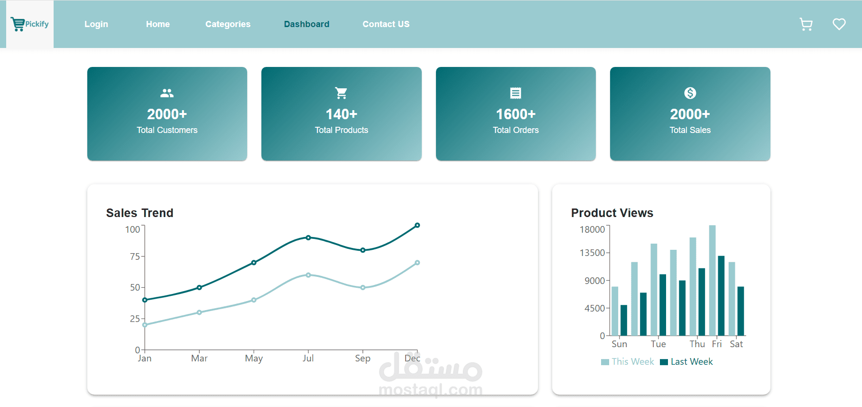862x407 pixels.
Task: Click the Mar point on light line
Action: coord(199,312)
